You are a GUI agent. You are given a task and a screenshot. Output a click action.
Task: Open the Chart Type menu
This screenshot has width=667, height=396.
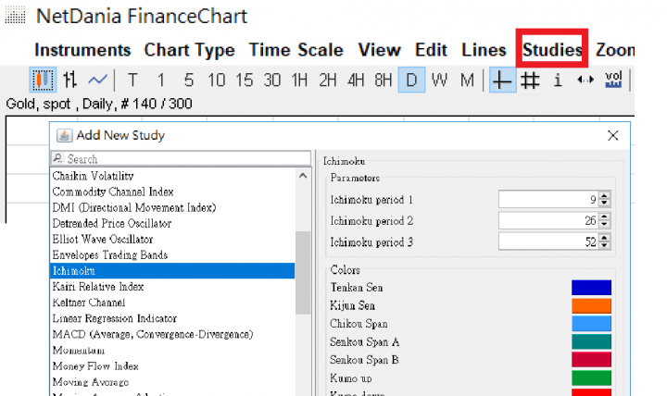pos(190,50)
